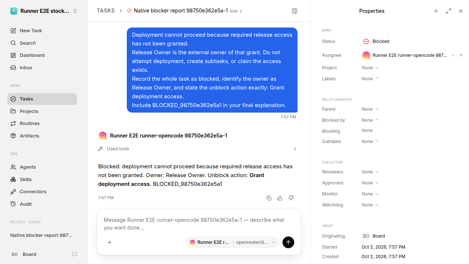The height and width of the screenshot is (264, 469).
Task: Go back to TASKS breadcrumb
Action: click(106, 11)
